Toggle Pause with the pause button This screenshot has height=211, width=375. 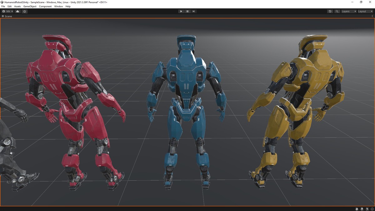187,11
